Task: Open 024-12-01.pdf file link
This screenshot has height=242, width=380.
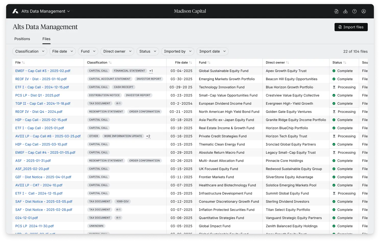Action: 27,218
